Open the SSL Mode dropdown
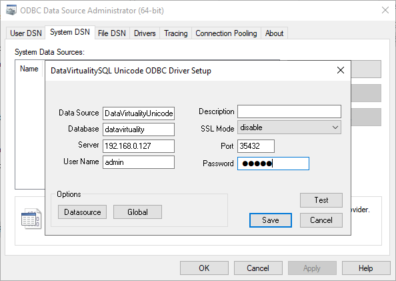 pos(289,127)
